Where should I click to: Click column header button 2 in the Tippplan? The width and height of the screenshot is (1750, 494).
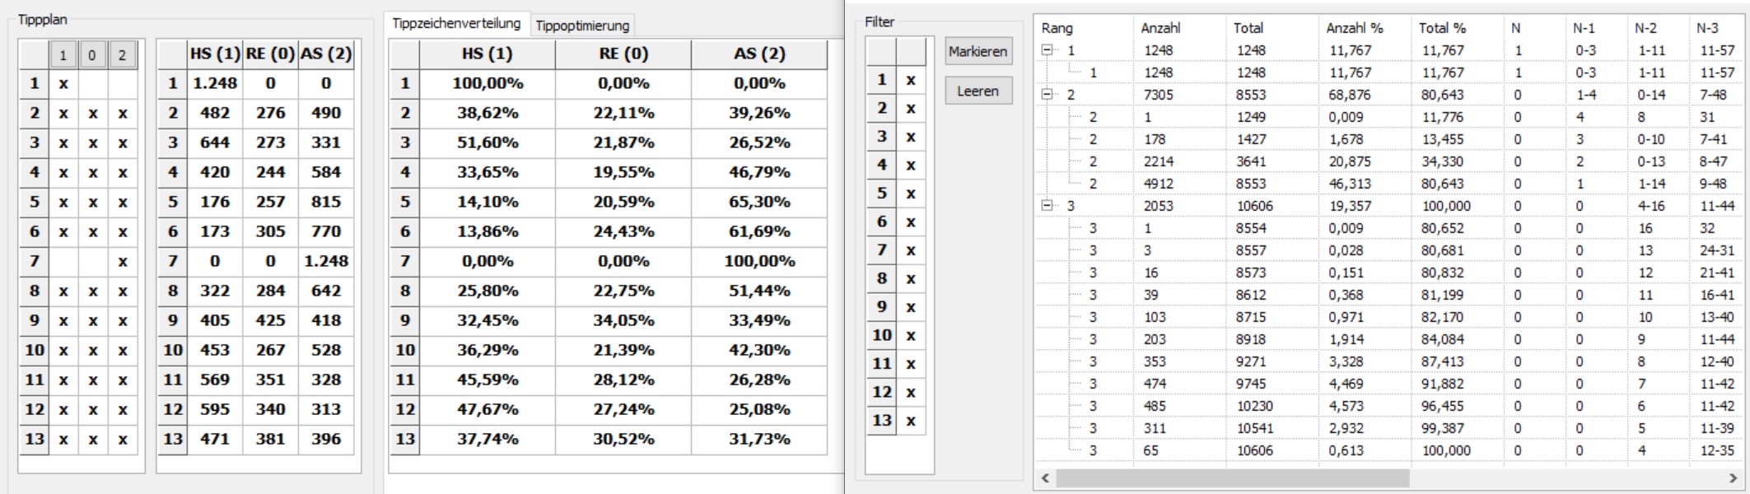122,55
